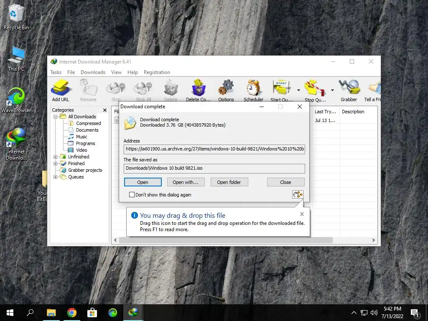
Task: Click the Open button
Action: pyautogui.click(x=143, y=182)
